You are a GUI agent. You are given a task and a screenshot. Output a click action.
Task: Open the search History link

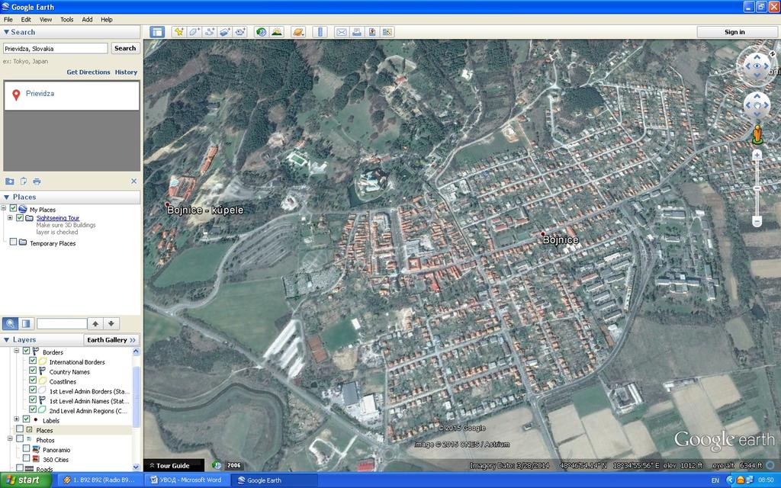[126, 72]
